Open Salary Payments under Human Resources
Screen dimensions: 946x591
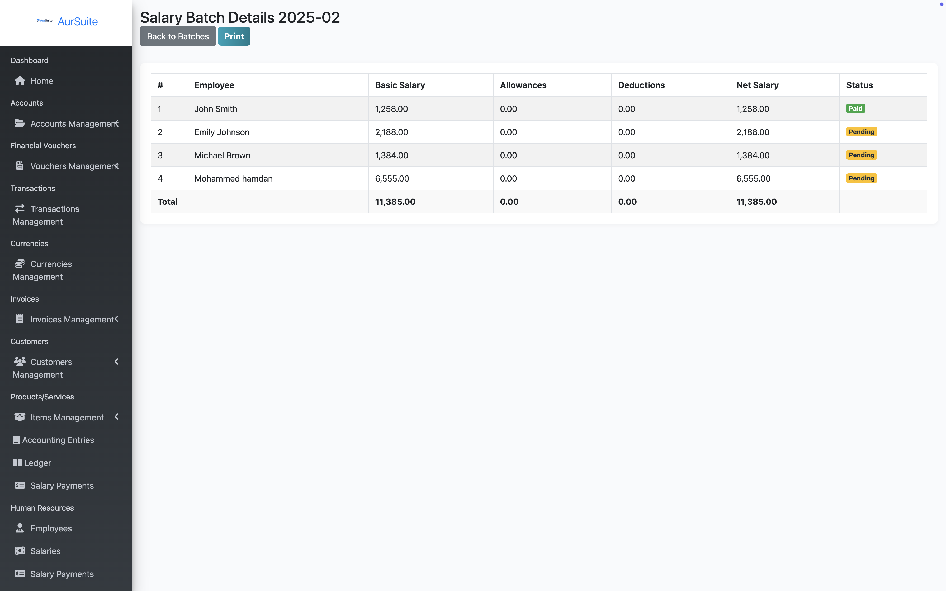pyautogui.click(x=62, y=574)
